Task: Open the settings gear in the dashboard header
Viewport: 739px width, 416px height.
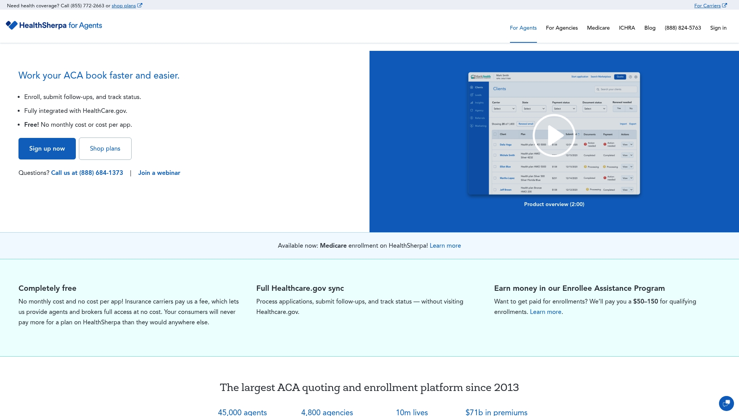Action: (x=636, y=77)
